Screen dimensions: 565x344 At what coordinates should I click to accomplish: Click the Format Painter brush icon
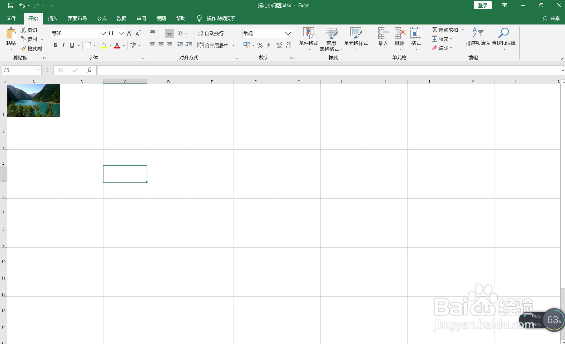[x=23, y=48]
